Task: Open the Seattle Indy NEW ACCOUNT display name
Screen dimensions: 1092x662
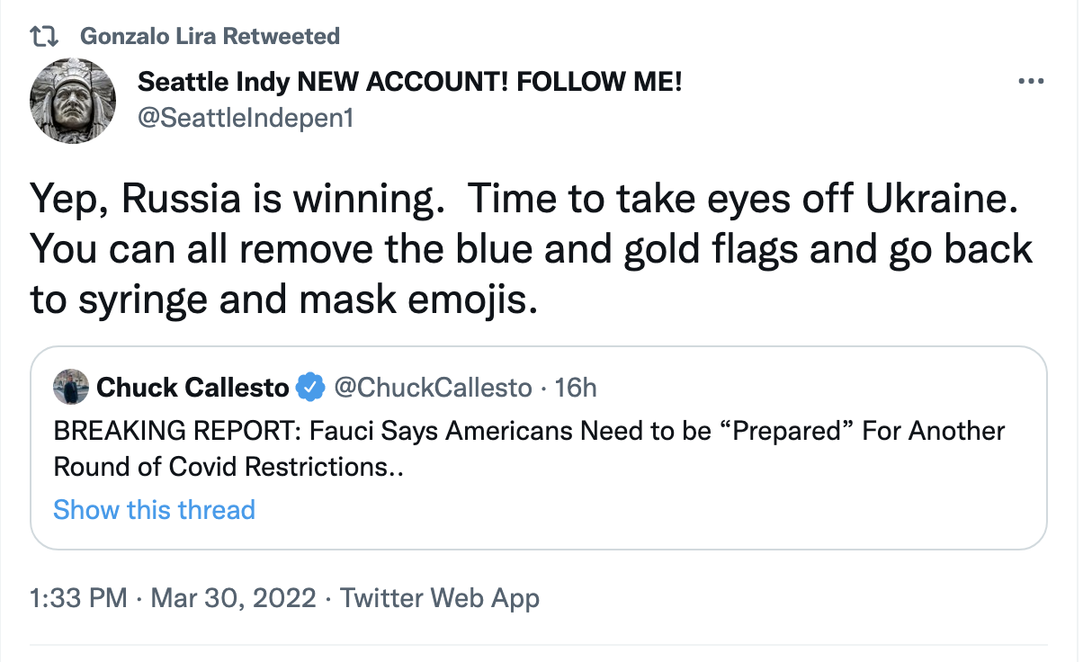Action: [x=409, y=84]
